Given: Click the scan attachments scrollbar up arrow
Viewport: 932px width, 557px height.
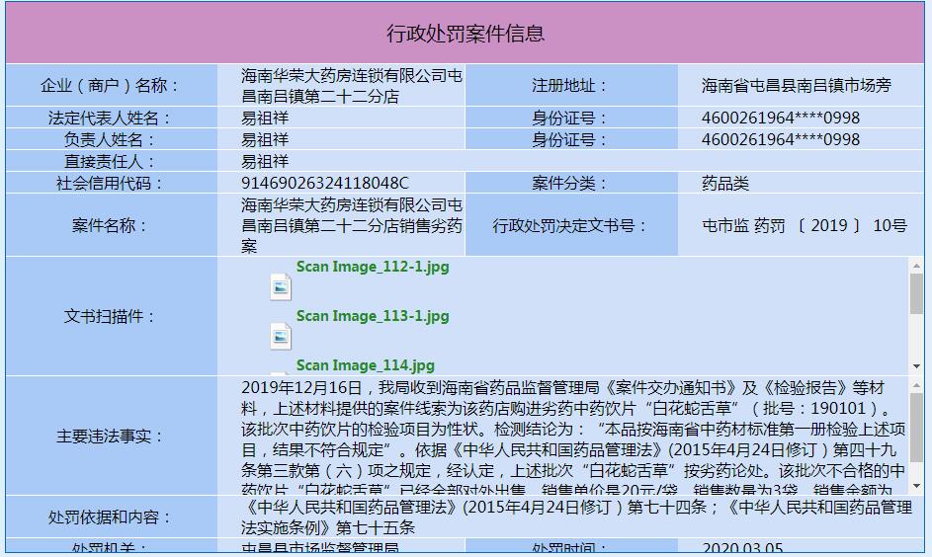Looking at the screenshot, I should coord(916,266).
